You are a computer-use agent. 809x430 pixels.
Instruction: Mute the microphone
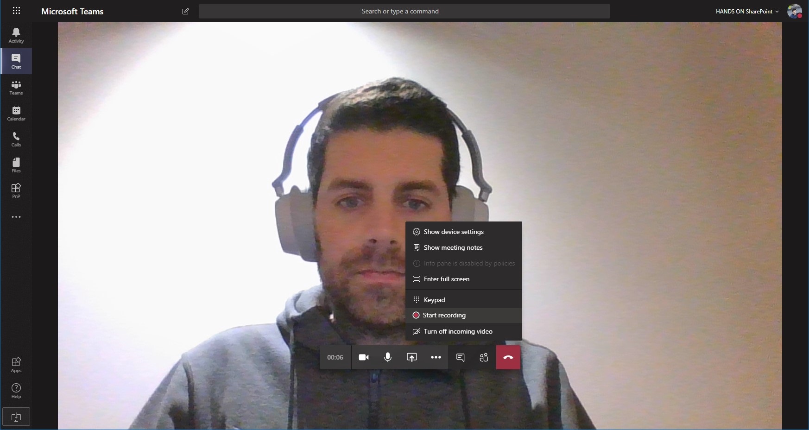point(388,357)
